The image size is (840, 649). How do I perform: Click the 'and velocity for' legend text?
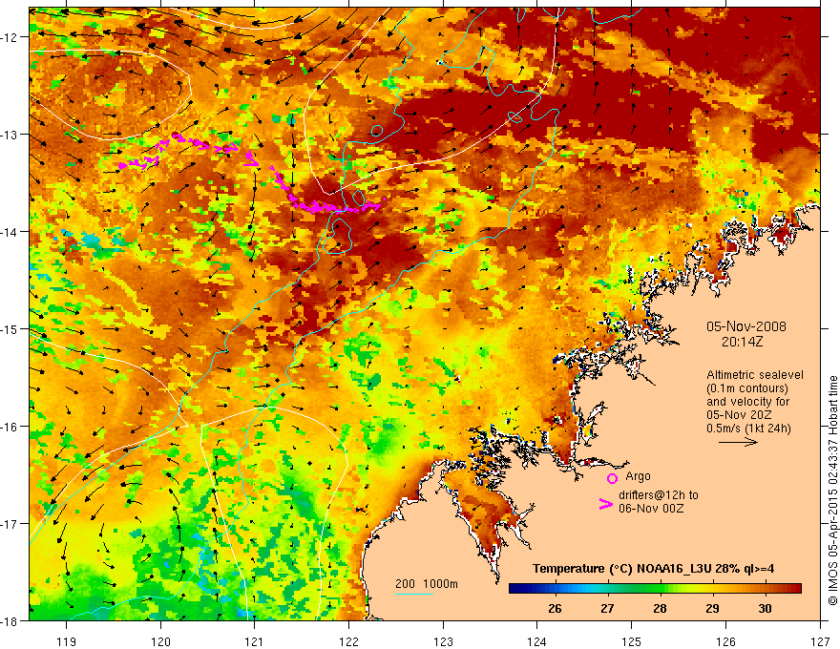pyautogui.click(x=747, y=402)
